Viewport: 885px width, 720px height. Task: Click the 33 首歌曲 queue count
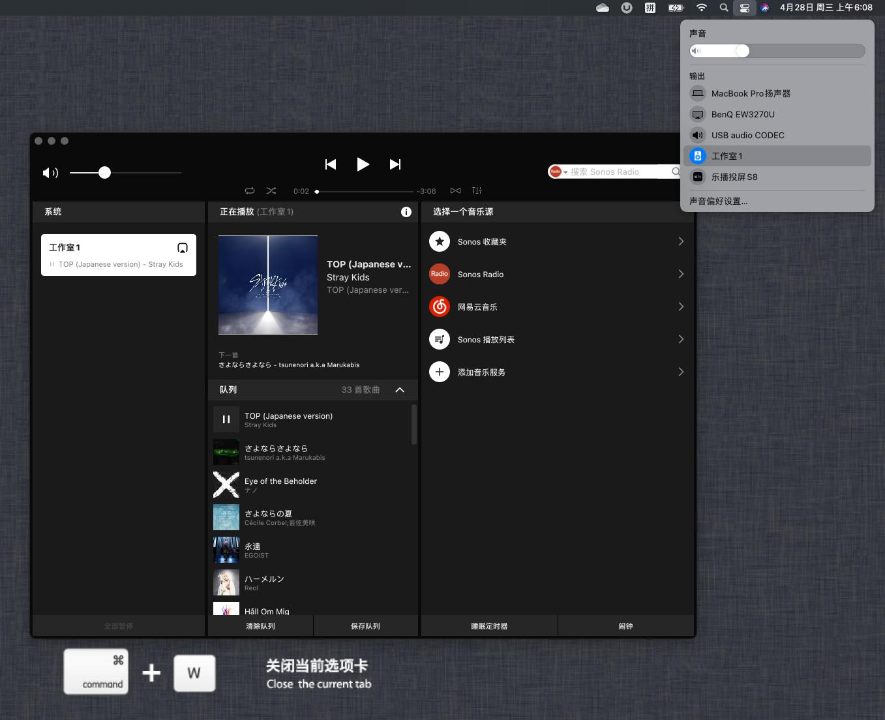click(x=361, y=390)
